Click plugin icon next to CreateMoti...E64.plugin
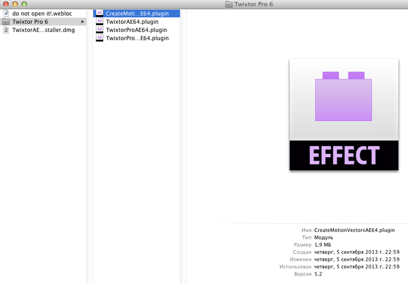This screenshot has height=283, width=408. (x=100, y=13)
